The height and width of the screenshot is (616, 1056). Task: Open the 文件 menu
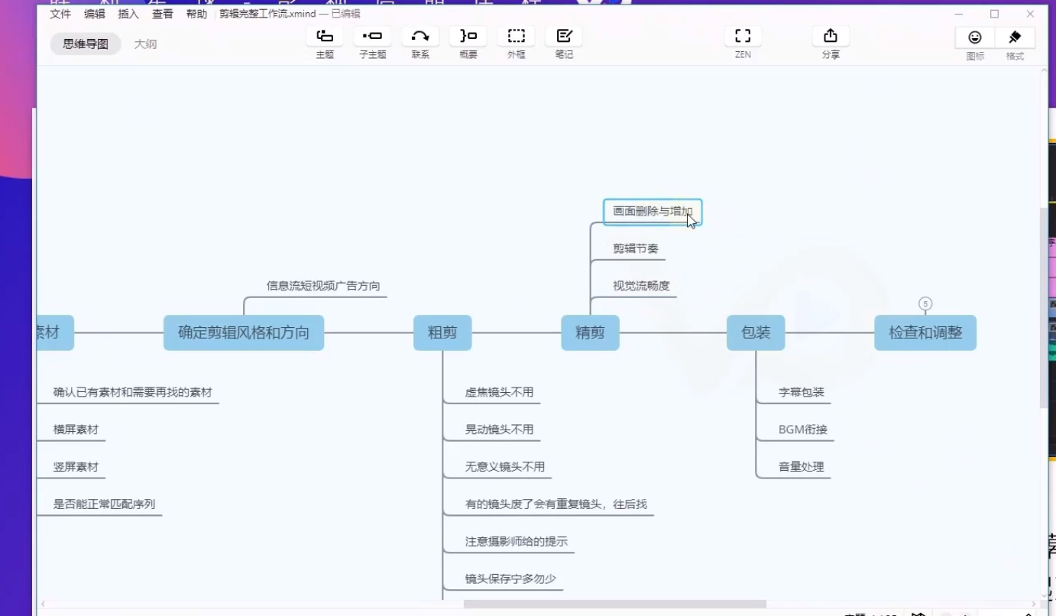tap(60, 14)
